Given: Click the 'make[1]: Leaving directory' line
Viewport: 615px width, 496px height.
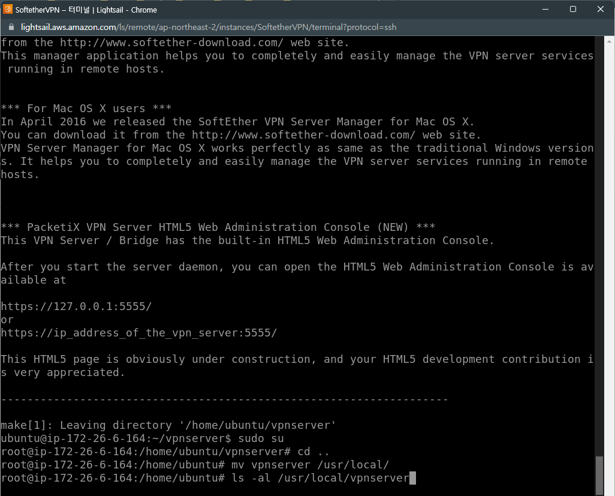Looking at the screenshot, I should [168, 425].
